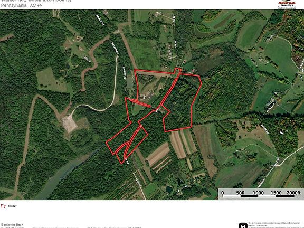Select the Boundary legend label

click(12, 206)
